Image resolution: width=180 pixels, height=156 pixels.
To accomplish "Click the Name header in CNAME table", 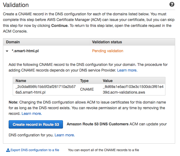I will click(x=21, y=80).
